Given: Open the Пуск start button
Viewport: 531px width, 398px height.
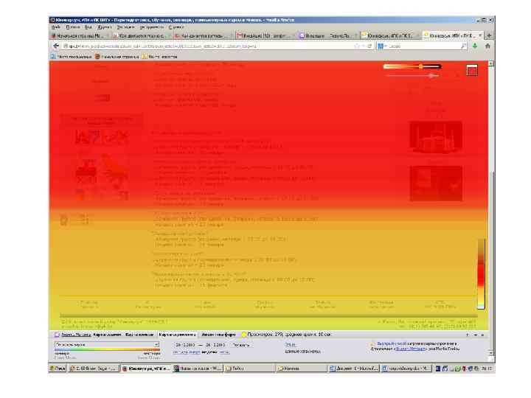Looking at the screenshot, I should click(58, 369).
